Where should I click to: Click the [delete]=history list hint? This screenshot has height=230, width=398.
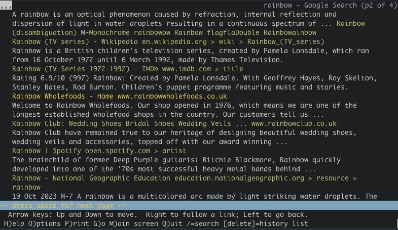coord(266,224)
